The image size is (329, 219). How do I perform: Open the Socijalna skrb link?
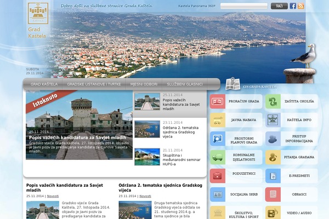click(x=244, y=194)
